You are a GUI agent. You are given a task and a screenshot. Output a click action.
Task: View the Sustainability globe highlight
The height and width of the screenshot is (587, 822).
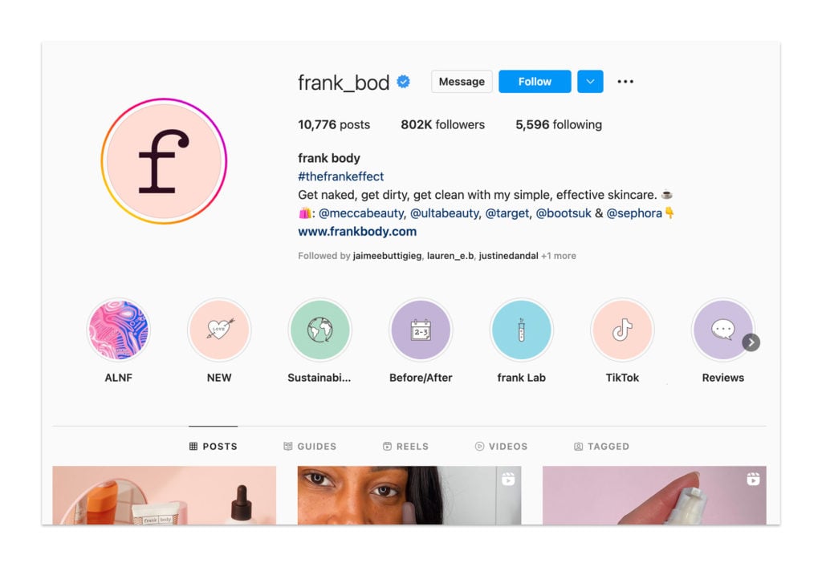point(319,330)
